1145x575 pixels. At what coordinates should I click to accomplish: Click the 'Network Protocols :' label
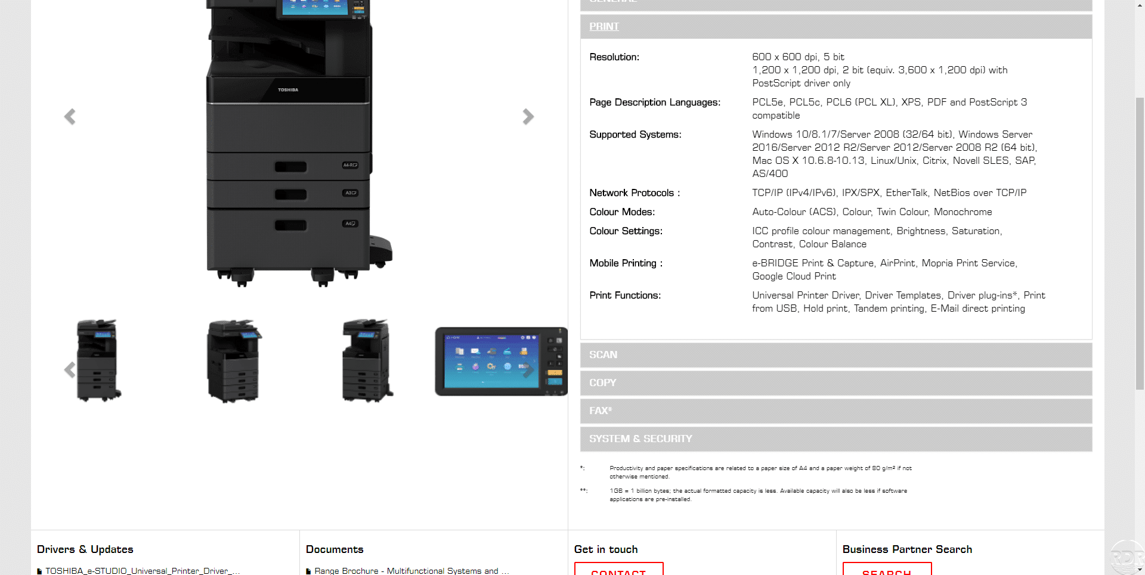click(635, 193)
